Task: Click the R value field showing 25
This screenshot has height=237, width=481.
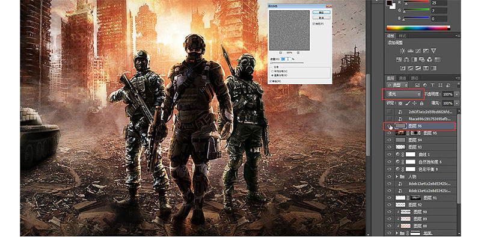Action: (439, 3)
